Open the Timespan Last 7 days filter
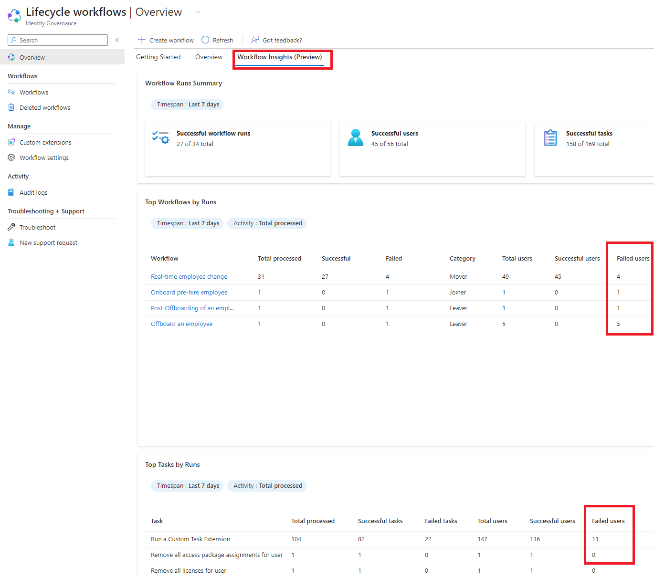Screen dimensions: 654x578 pyautogui.click(x=187, y=104)
